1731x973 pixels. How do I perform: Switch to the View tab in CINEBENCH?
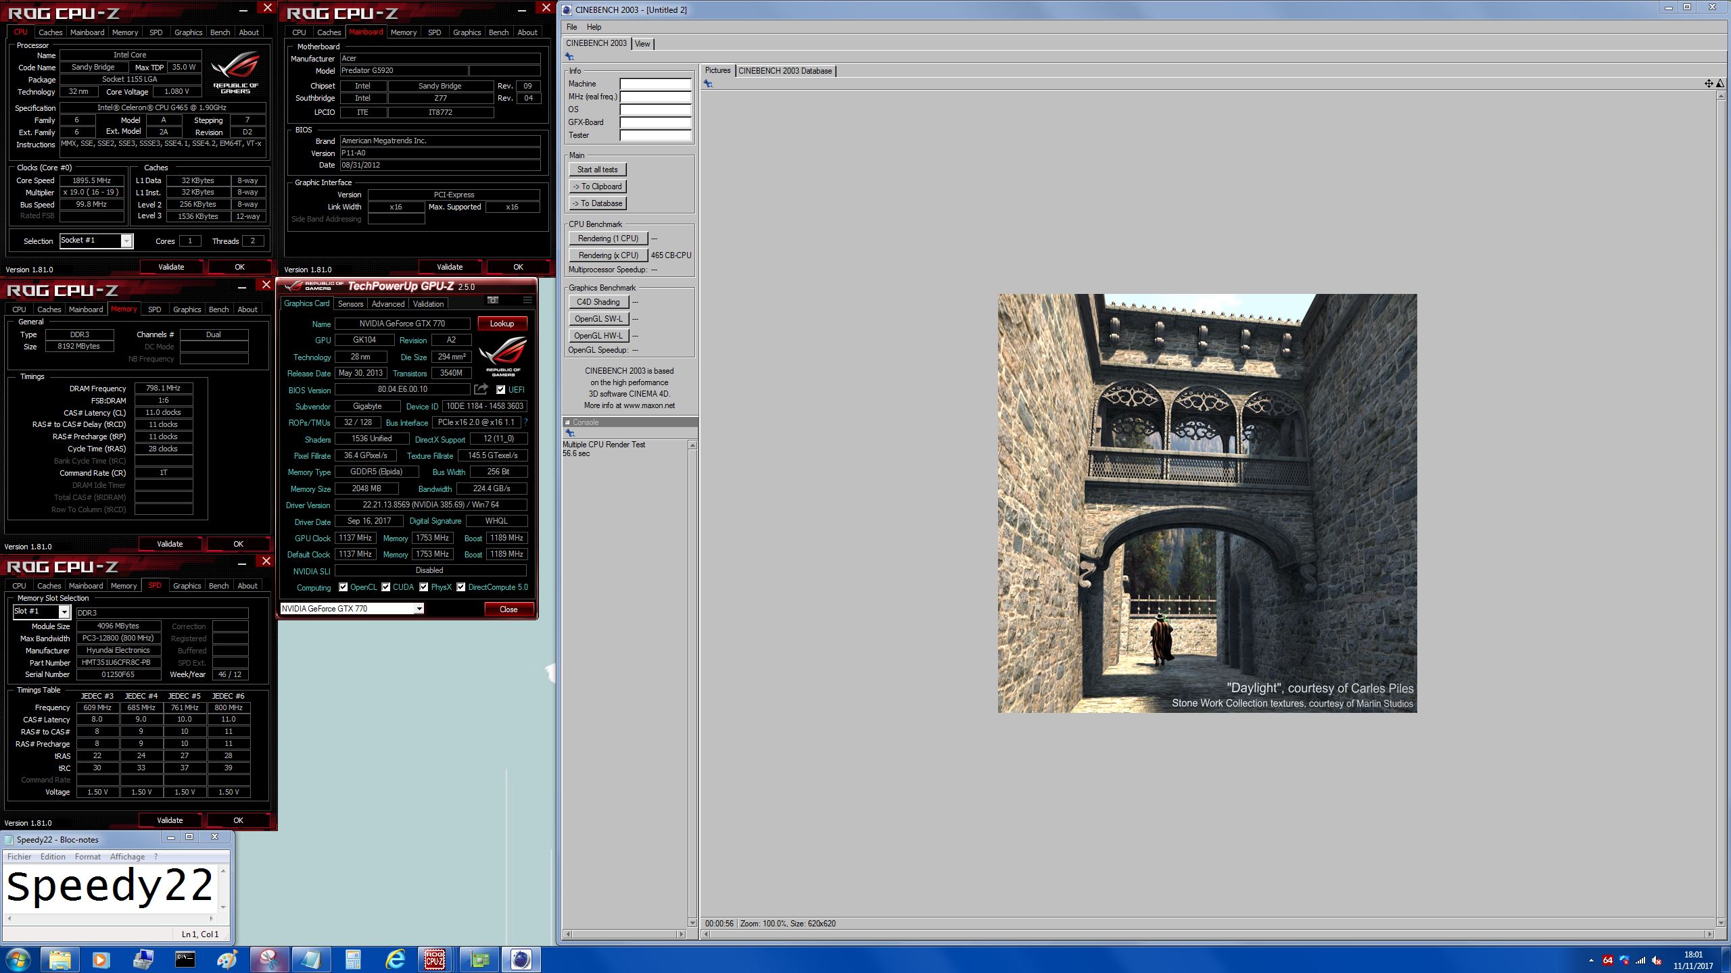pyautogui.click(x=642, y=44)
